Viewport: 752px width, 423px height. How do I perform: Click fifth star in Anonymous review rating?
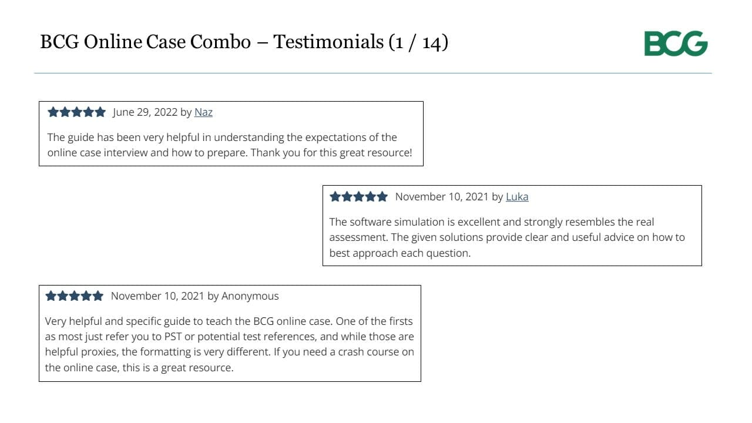(x=98, y=296)
